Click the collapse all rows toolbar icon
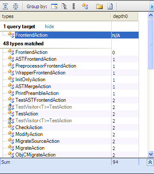 pos(15,6)
